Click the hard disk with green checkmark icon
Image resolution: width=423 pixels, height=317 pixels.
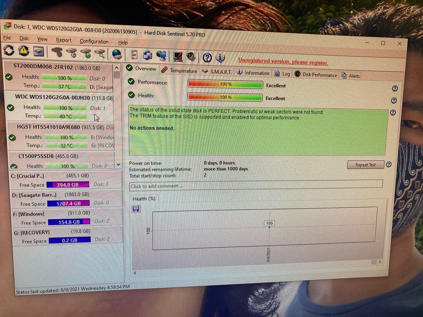[86, 53]
